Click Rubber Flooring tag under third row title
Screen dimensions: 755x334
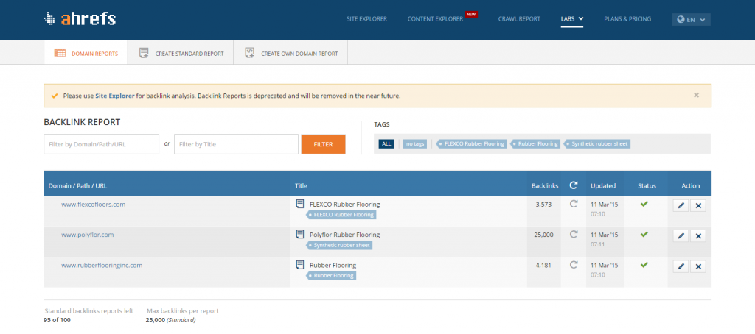click(x=331, y=275)
